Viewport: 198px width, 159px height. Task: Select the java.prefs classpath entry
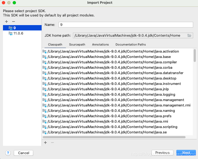(x=118, y=116)
